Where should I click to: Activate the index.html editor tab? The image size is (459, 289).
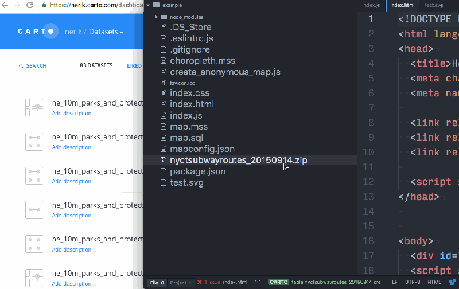point(402,5)
